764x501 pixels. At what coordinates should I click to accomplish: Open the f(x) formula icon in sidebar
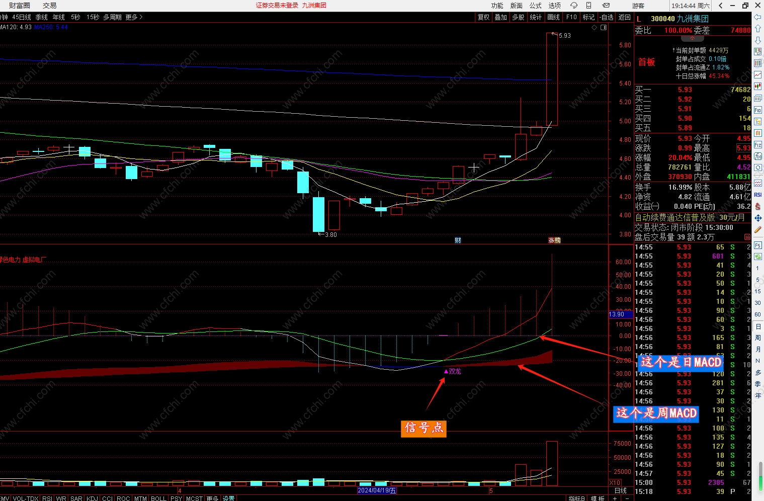757,156
